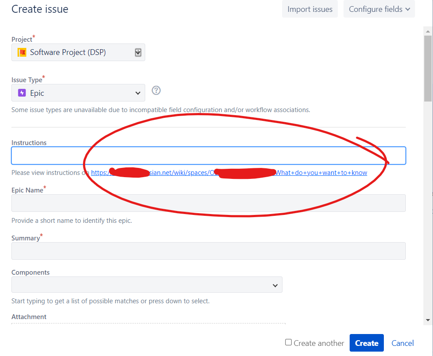Click the Summary input field

click(208, 251)
